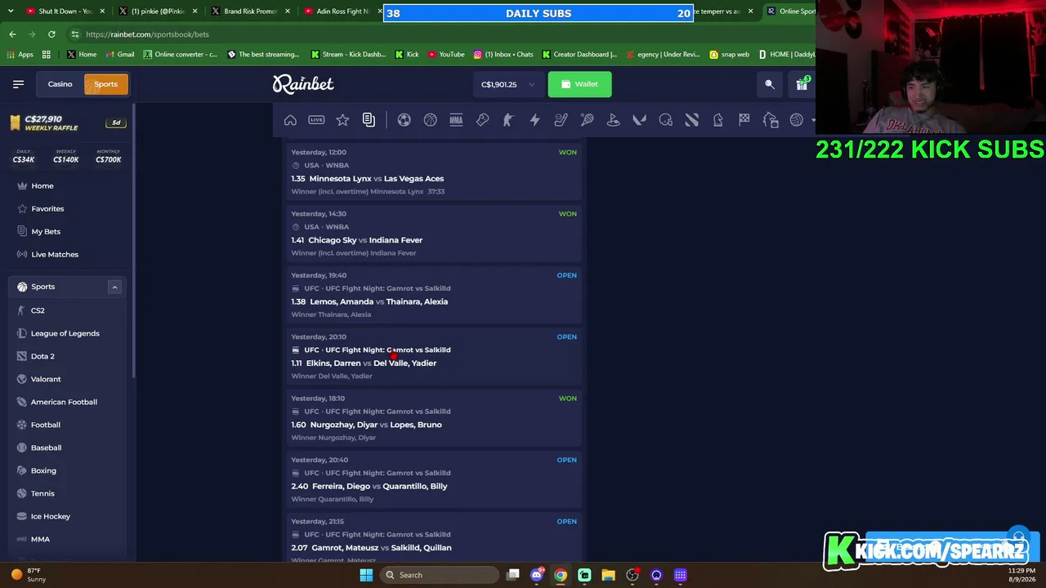The width and height of the screenshot is (1046, 588).
Task: Select the basketball sport icon
Action: 430,120
